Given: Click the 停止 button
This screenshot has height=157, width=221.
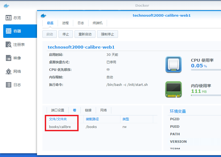Looking at the screenshot, I should point(66,34).
